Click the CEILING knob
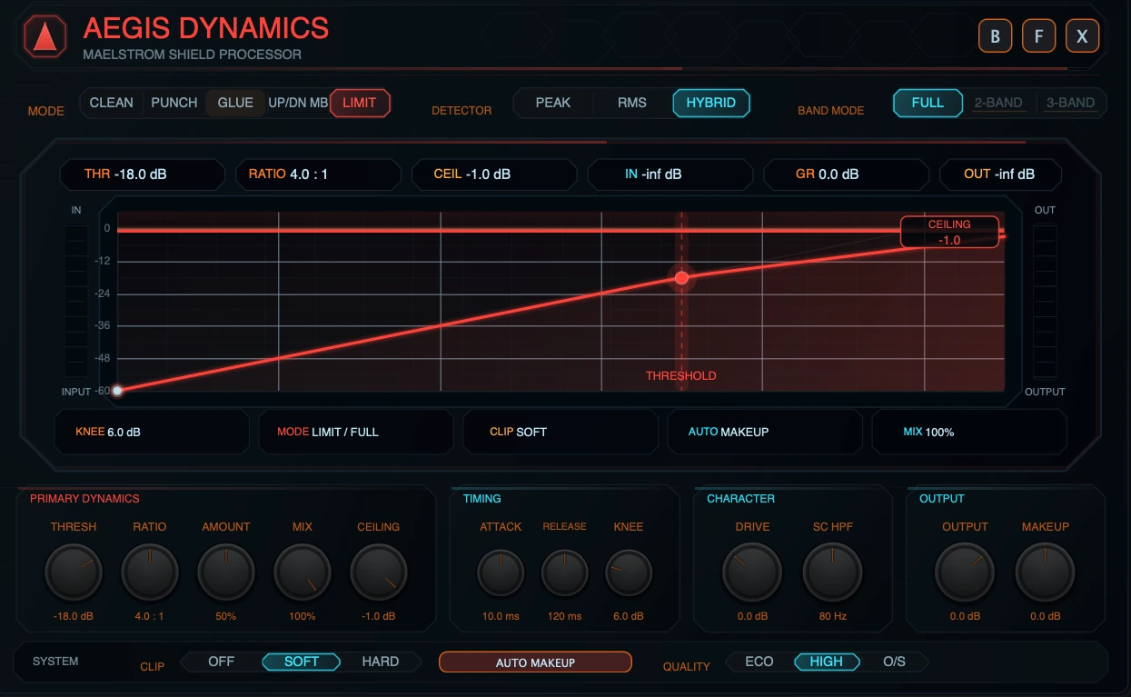Image resolution: width=1131 pixels, height=697 pixels. coord(379,573)
